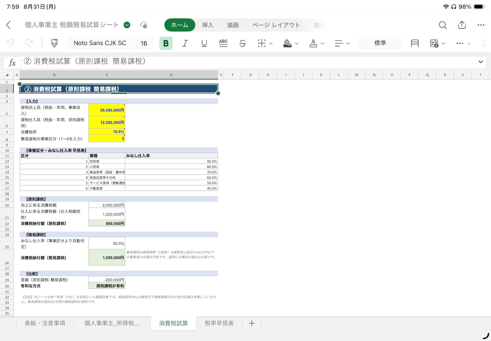Select the 800,000円 result cell
The image size is (491, 341).
107,224
